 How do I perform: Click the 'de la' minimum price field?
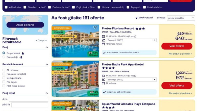point(29,99)
